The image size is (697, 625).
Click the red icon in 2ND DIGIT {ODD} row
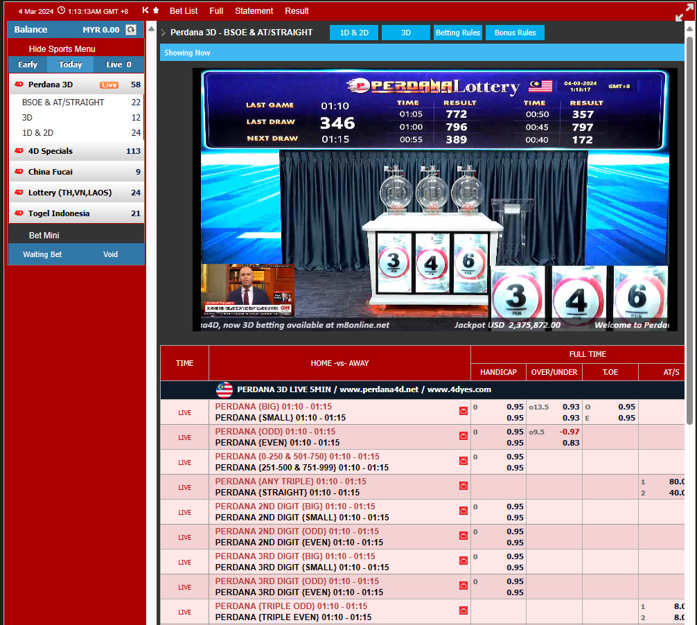pyautogui.click(x=464, y=536)
